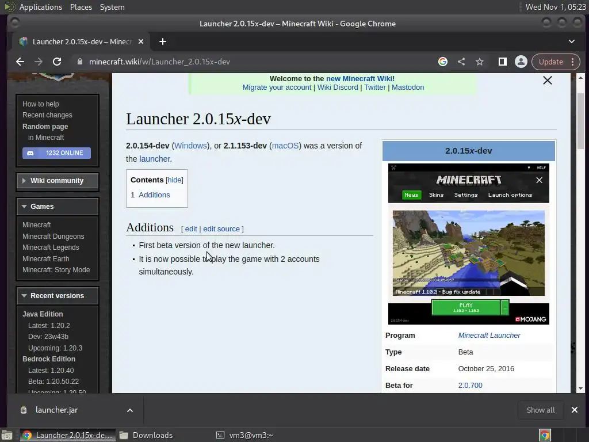Screen dimensions: 589x442
Task: Open Java Edition Latest 1.20.2
Action: coord(49,326)
